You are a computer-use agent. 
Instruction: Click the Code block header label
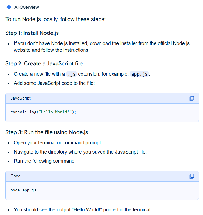[16, 176]
